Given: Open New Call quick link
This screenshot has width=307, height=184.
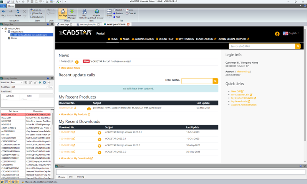Looking at the screenshot, I should pos(237,91).
